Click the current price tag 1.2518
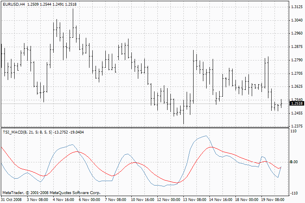 [x=296, y=104]
